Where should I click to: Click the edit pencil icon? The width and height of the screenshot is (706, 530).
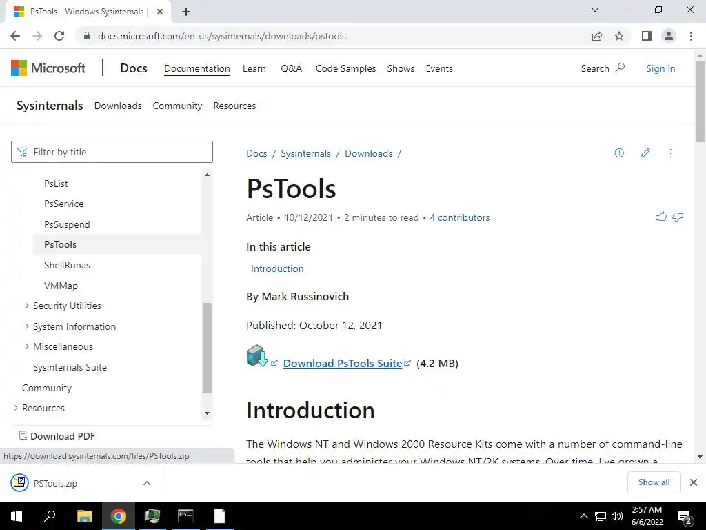[x=645, y=153]
